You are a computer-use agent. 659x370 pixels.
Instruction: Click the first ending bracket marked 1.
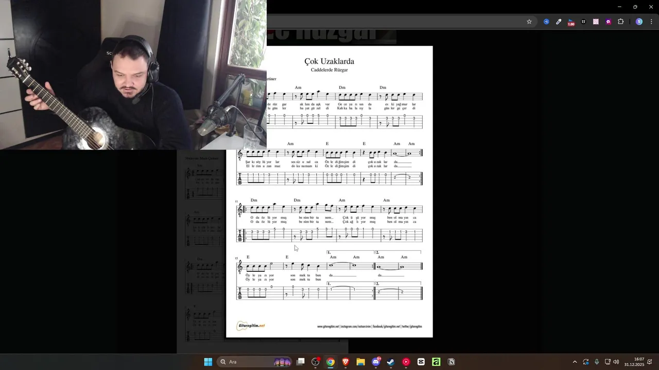[x=350, y=252]
